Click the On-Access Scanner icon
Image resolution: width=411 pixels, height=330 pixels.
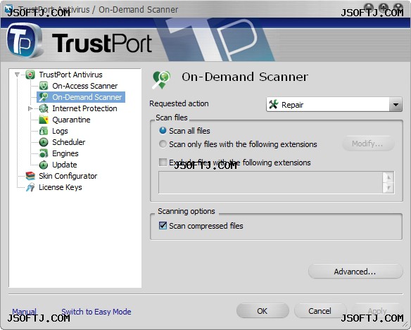[44, 86]
